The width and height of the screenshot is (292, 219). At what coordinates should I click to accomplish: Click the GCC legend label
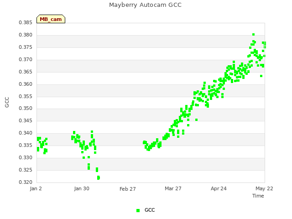tap(150, 210)
